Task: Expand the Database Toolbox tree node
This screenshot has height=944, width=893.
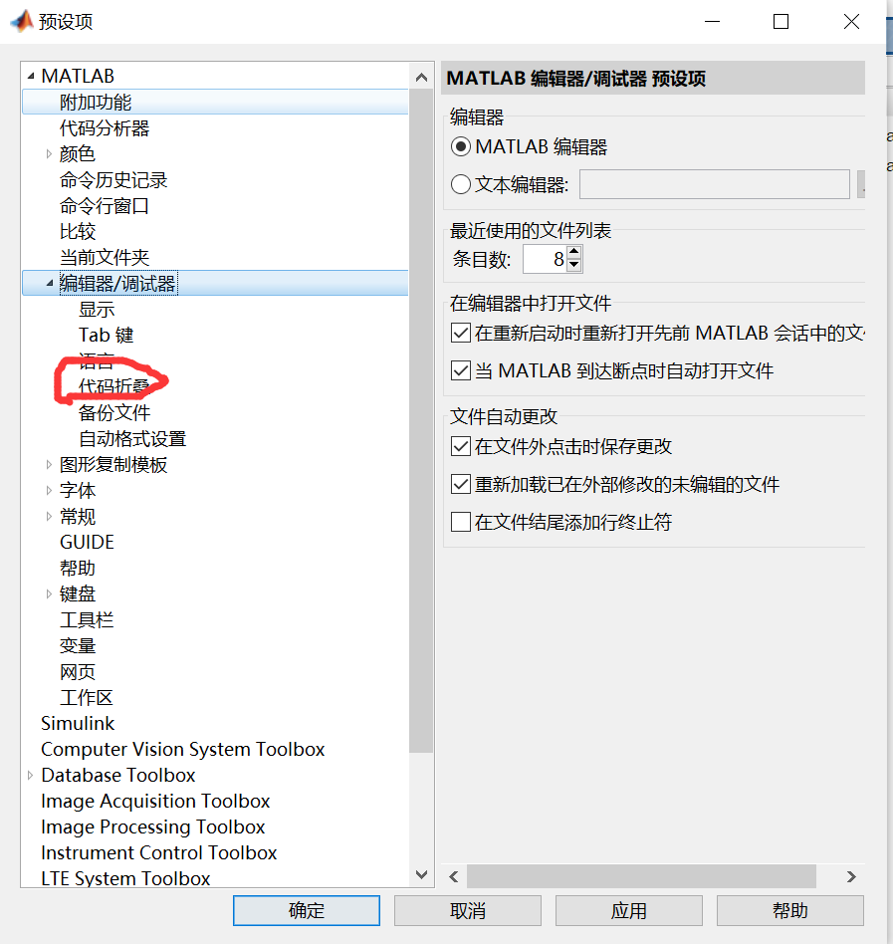Action: tap(30, 776)
